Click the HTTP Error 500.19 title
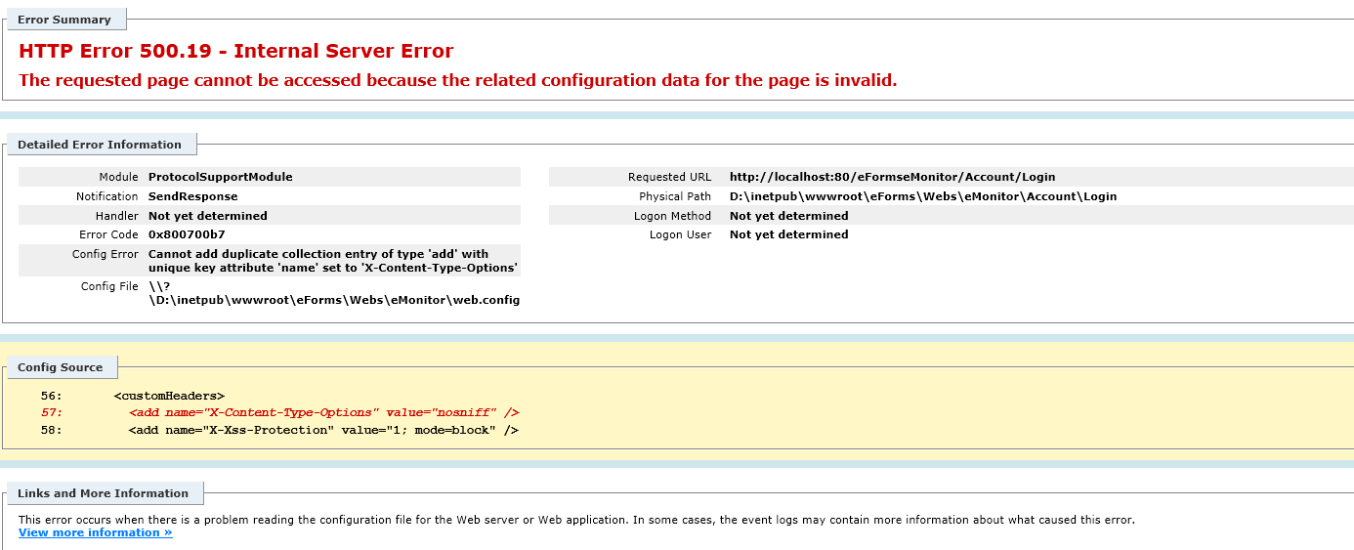The image size is (1354, 550). pos(236,52)
